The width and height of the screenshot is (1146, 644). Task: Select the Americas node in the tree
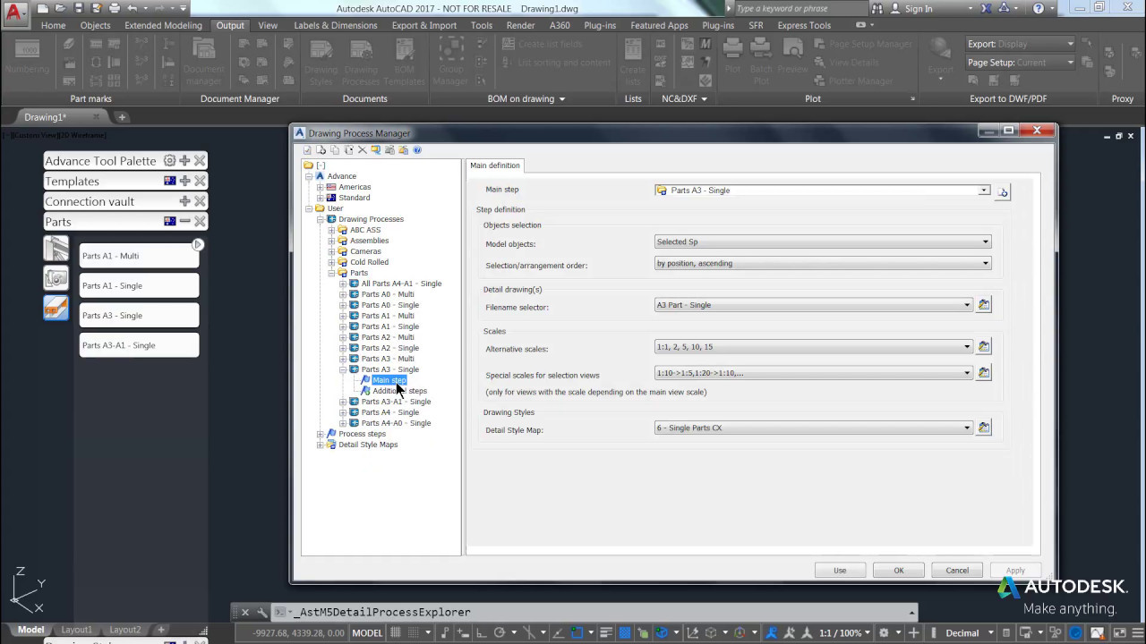point(355,187)
